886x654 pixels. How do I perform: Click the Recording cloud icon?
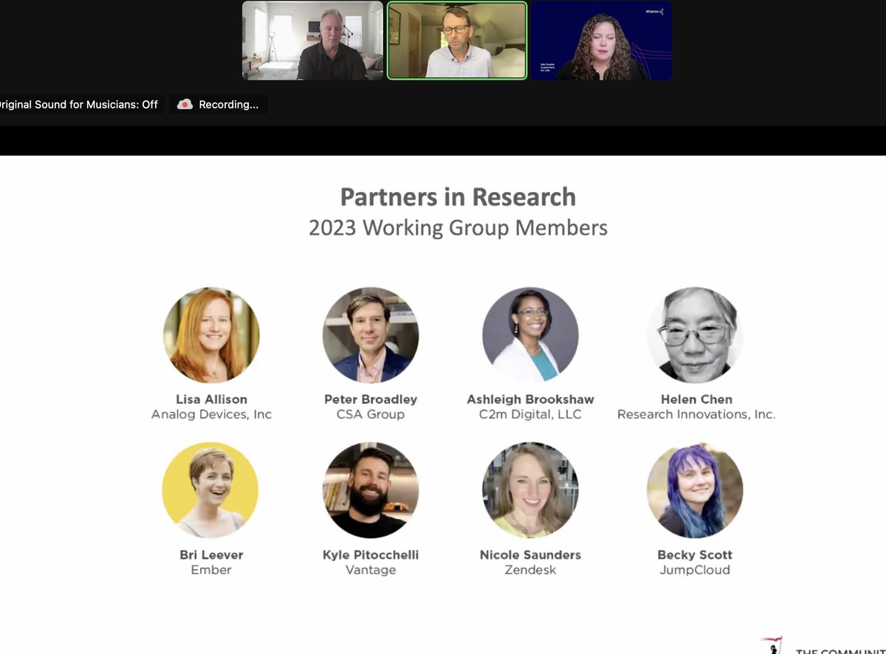(x=185, y=104)
